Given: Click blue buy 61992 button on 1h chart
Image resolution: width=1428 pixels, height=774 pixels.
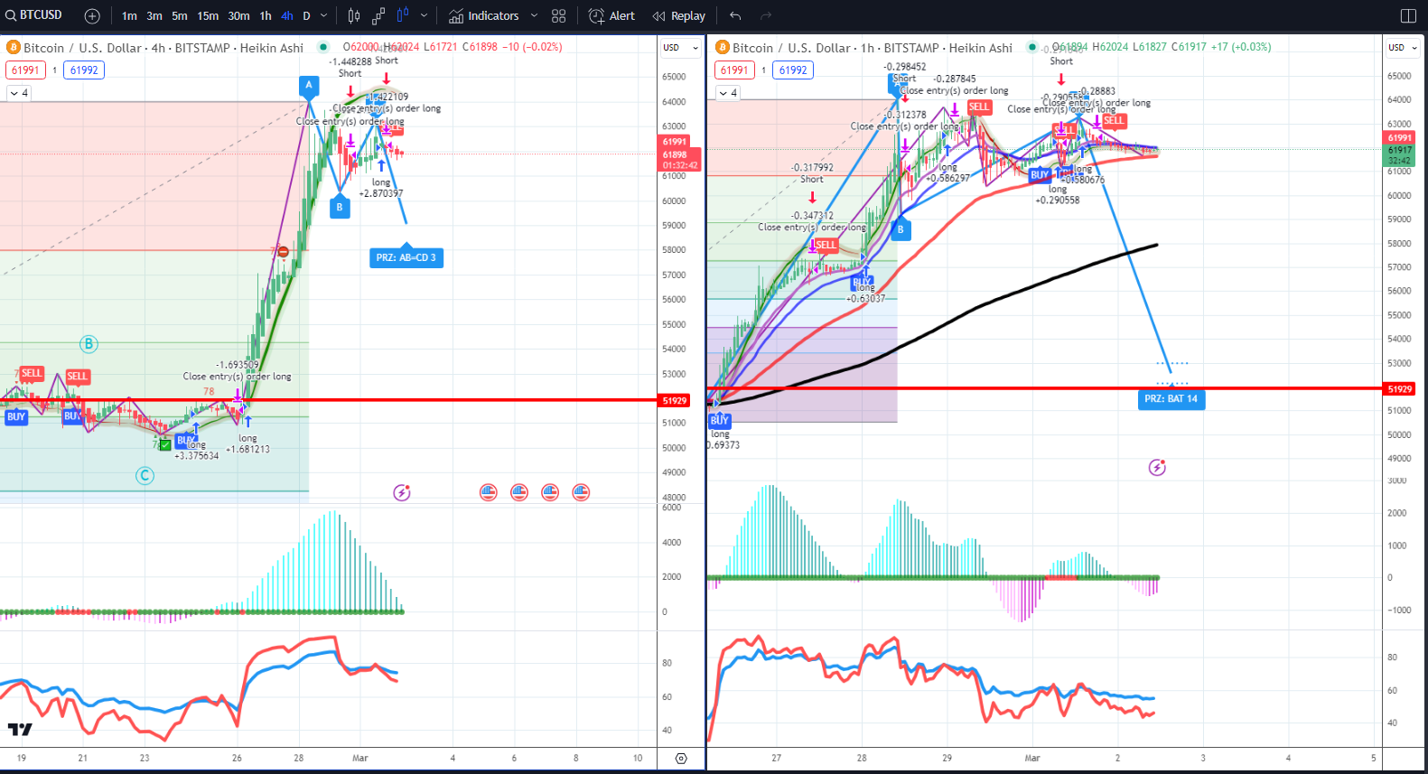Looking at the screenshot, I should click(x=793, y=70).
